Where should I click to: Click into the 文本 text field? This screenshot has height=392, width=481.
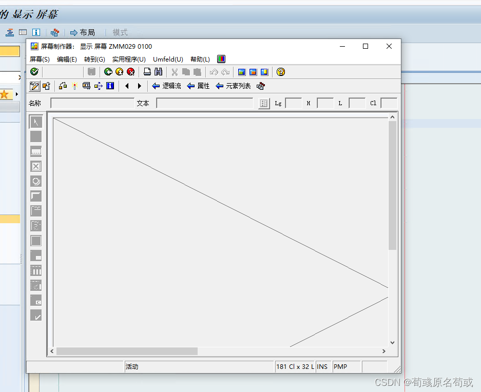pos(205,103)
